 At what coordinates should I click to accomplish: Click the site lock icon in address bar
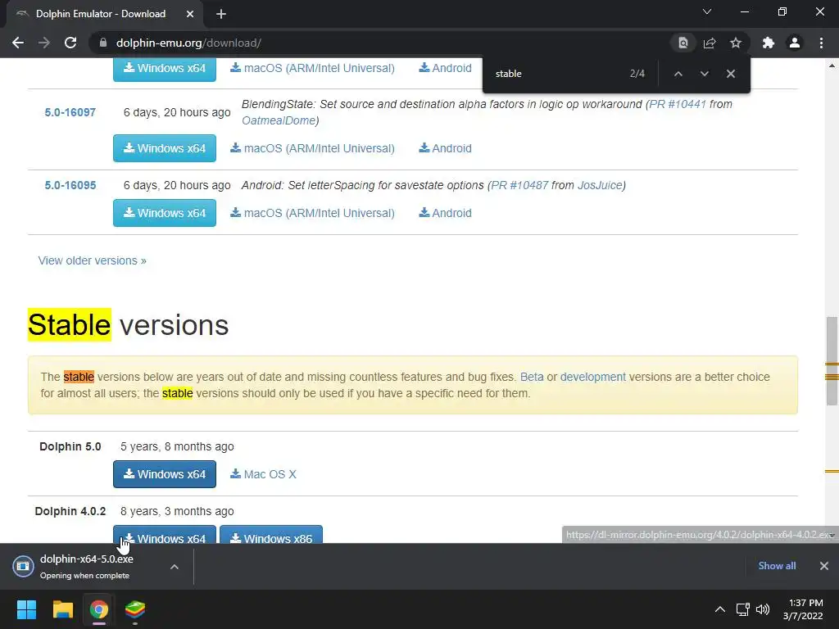pyautogui.click(x=103, y=43)
